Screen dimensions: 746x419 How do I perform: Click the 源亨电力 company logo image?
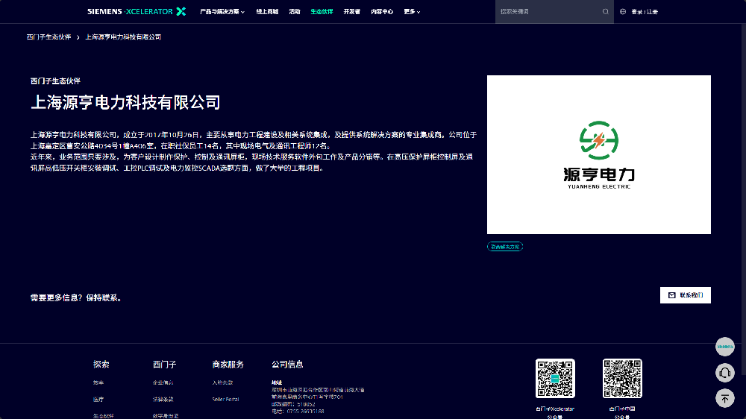598,154
